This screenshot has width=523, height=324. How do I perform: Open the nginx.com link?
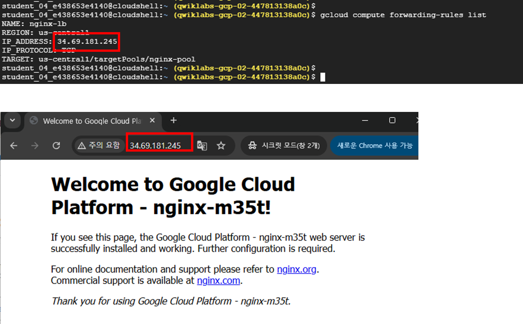pos(219,281)
